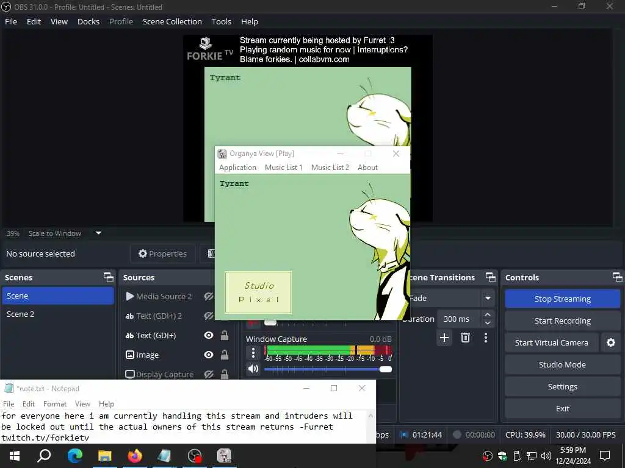Open OBS Edit menu
625x468 pixels.
pos(34,21)
